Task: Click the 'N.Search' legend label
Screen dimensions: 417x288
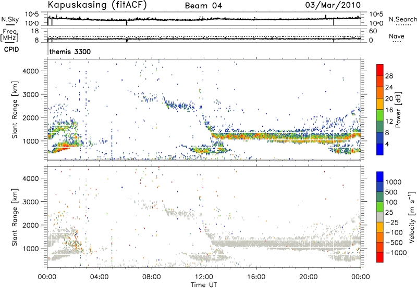Action: pyautogui.click(x=402, y=19)
